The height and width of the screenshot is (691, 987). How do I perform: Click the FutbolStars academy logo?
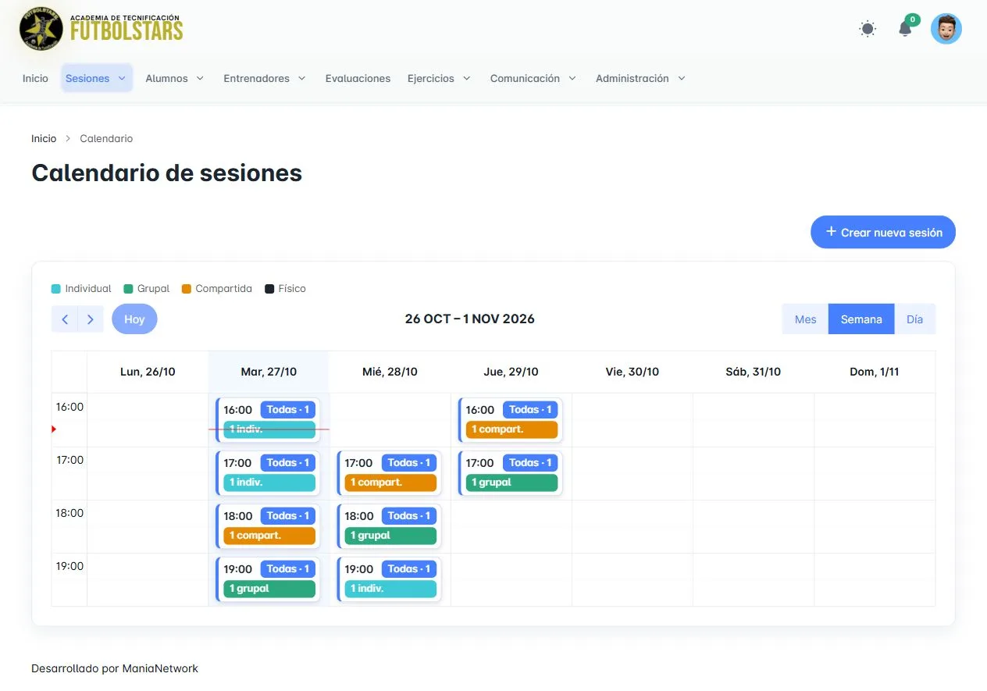(101, 30)
